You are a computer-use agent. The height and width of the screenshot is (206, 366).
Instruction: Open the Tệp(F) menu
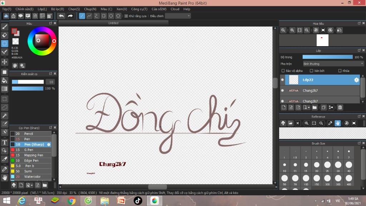click(7, 9)
